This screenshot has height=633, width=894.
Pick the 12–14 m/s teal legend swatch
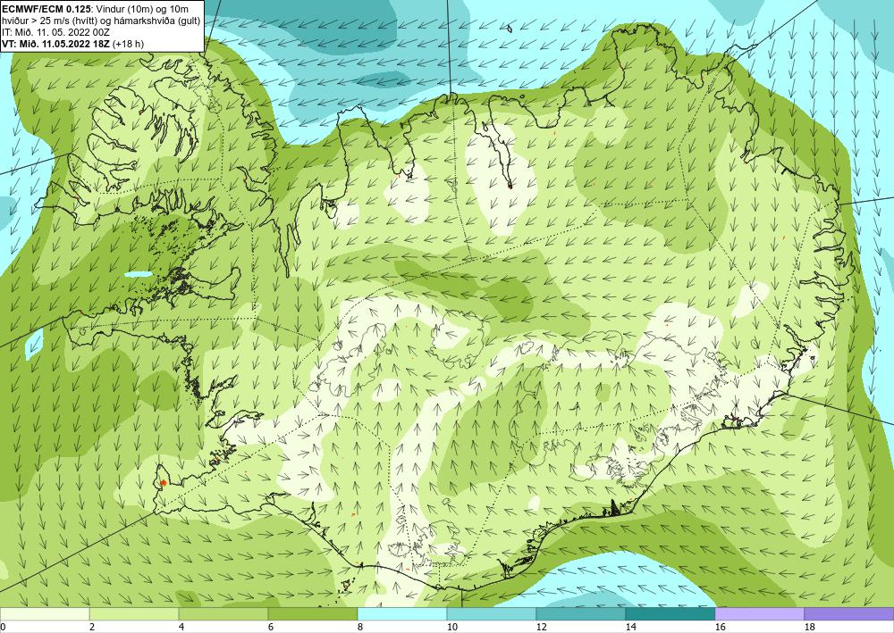pyautogui.click(x=581, y=613)
